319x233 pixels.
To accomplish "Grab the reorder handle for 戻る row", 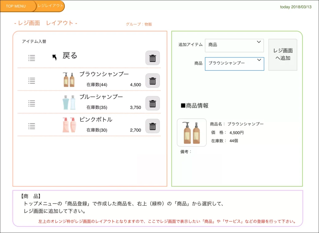I will point(31,58).
